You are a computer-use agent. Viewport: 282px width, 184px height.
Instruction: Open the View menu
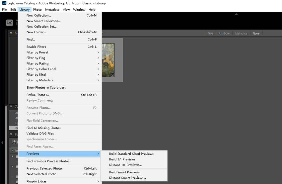click(x=66, y=10)
